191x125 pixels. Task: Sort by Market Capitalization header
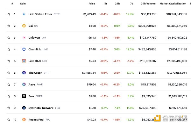pyautogui.click(x=173, y=4)
